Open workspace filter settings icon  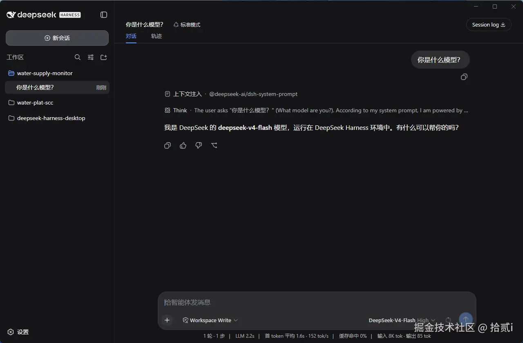pyautogui.click(x=91, y=57)
